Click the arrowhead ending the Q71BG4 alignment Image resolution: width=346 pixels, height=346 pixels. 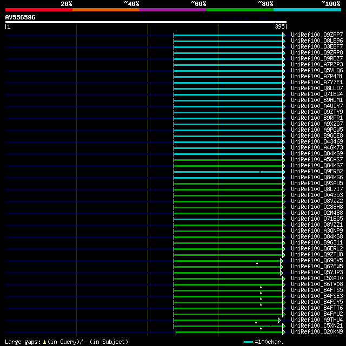click(284, 94)
